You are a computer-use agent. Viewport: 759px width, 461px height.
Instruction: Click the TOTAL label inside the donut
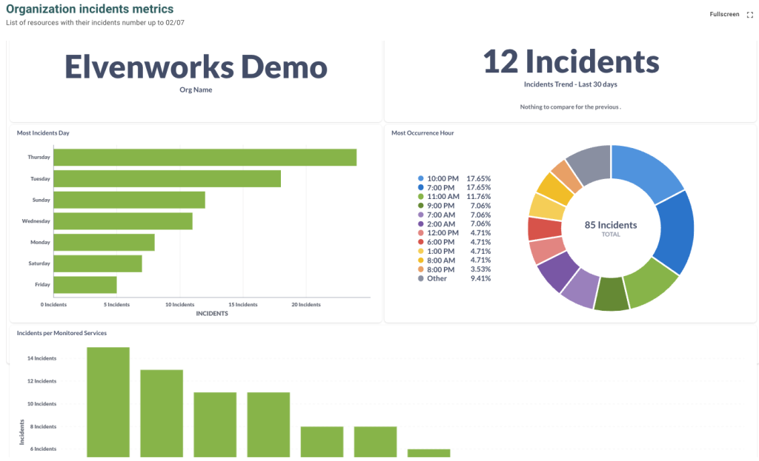(x=611, y=235)
